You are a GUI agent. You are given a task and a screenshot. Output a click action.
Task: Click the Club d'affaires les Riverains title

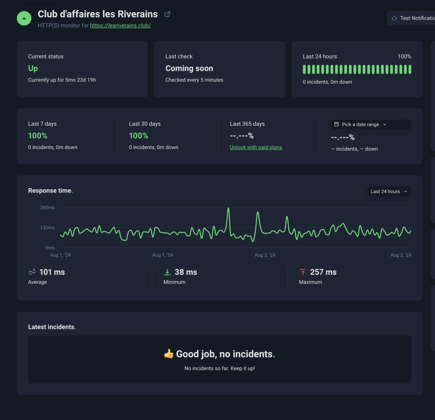98,14
